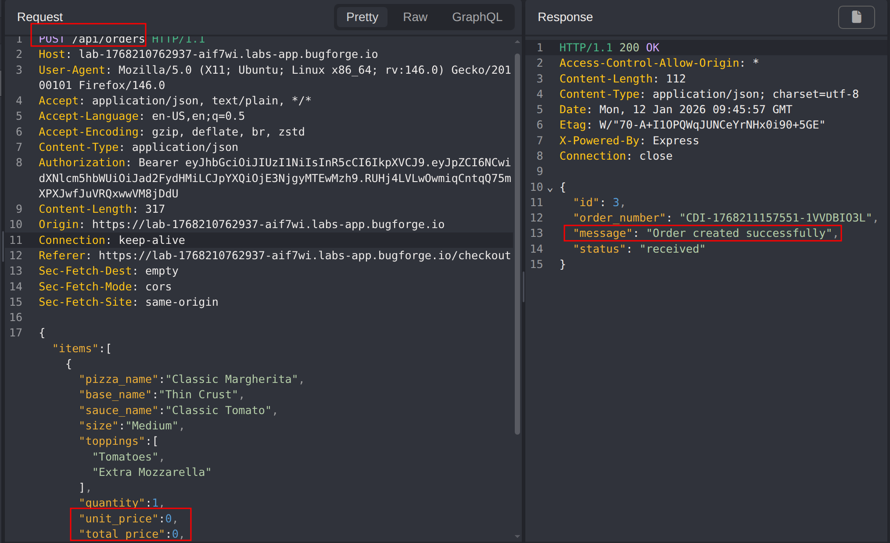Click the unit_price value in request body
Viewport: 890px width, 543px height.
pos(169,519)
